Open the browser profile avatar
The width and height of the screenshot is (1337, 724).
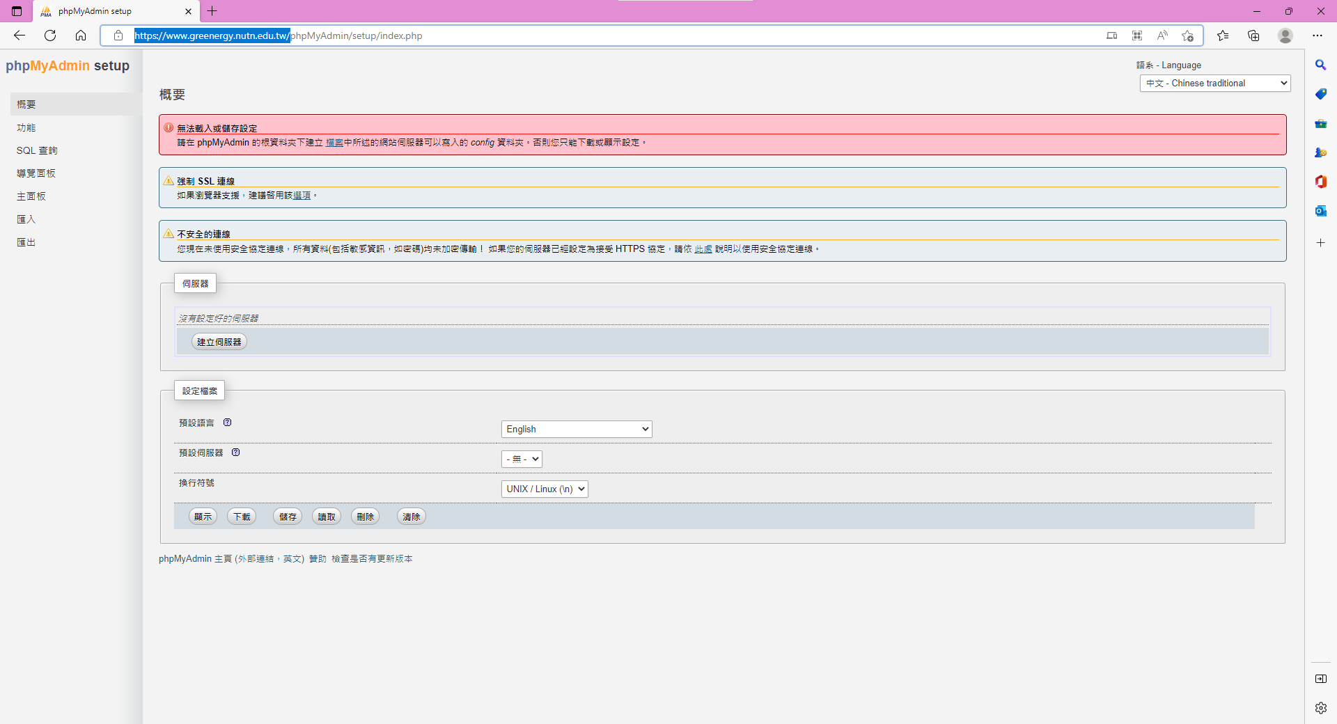tap(1285, 36)
